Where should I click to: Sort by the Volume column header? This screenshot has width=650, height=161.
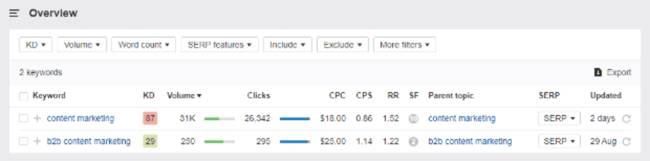184,96
